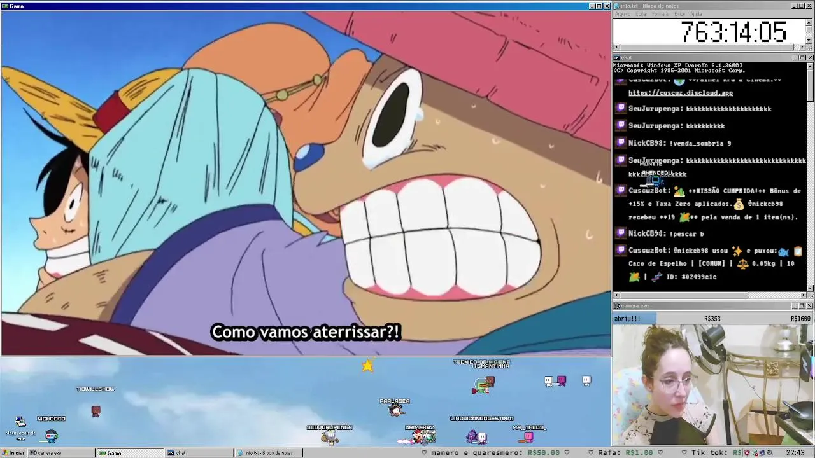Click right arrow of Notepad horizontal scrollbar
The height and width of the screenshot is (458, 815).
click(802, 47)
